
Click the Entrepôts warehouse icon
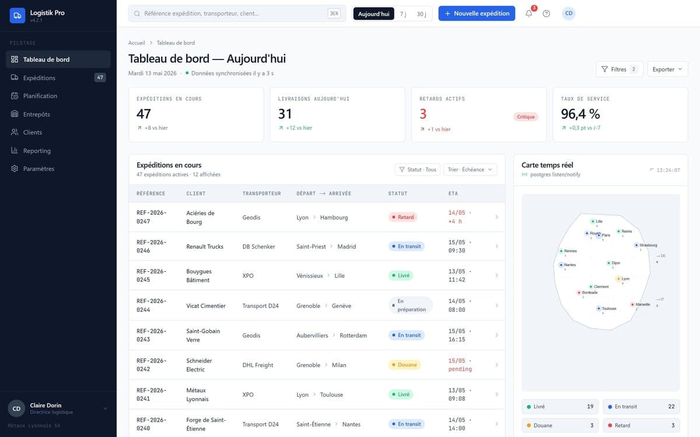[15, 114]
